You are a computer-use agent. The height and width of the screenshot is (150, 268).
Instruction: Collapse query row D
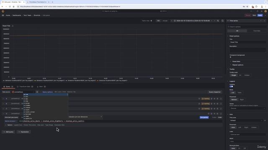3,114
